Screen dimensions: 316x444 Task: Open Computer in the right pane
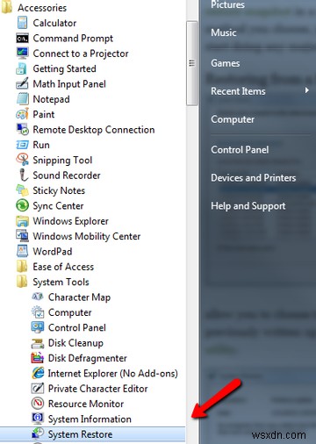233,119
